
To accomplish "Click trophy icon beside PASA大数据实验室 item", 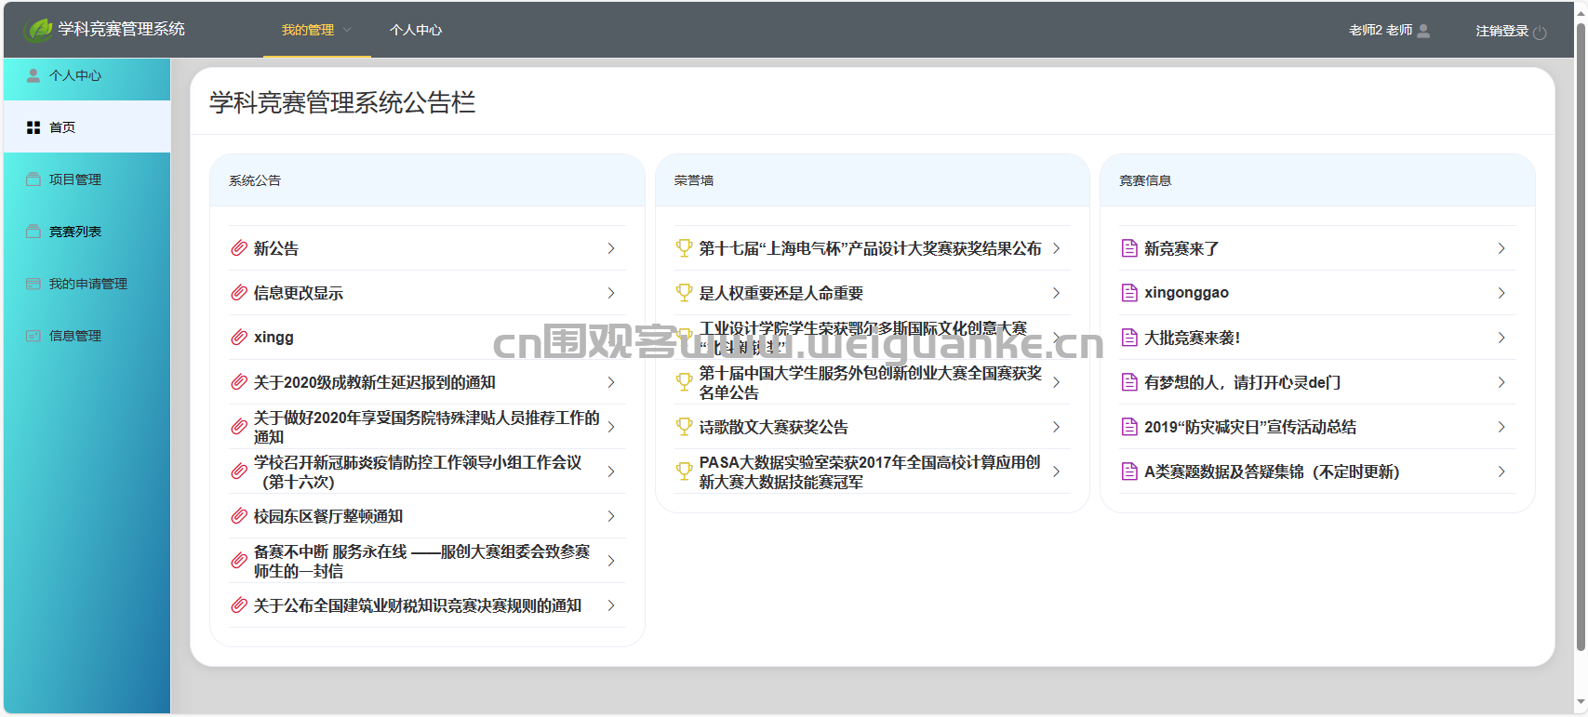I will click(x=684, y=471).
